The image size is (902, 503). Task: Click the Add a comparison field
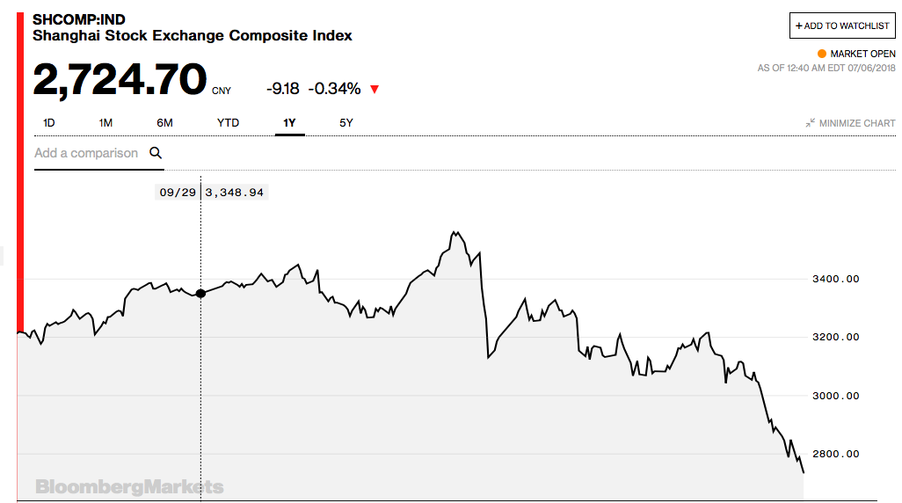click(x=99, y=153)
